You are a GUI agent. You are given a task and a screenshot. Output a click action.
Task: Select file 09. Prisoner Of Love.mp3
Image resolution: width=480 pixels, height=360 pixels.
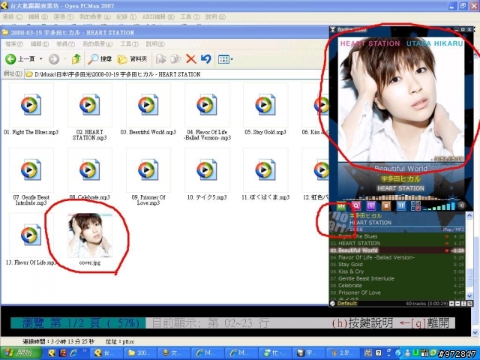(148, 177)
